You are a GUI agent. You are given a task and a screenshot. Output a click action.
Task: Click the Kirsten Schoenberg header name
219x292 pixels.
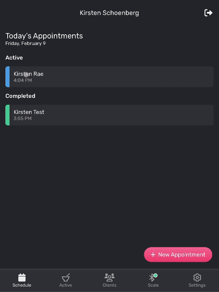tap(109, 13)
